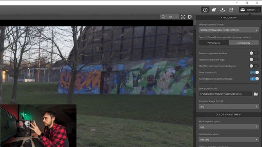The width and height of the screenshot is (262, 147).
Task: Toggle Secondary preview window switch
Action: click(254, 53)
